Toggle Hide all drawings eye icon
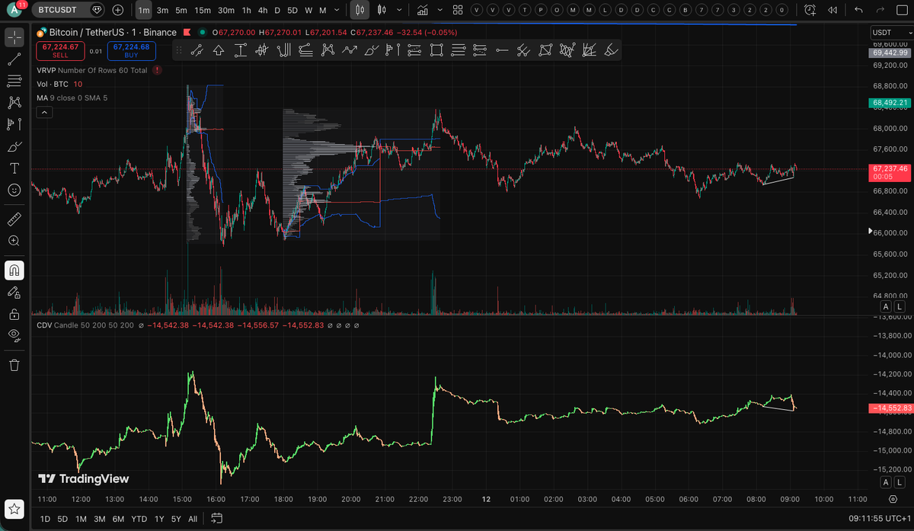Image resolution: width=914 pixels, height=531 pixels. click(14, 335)
